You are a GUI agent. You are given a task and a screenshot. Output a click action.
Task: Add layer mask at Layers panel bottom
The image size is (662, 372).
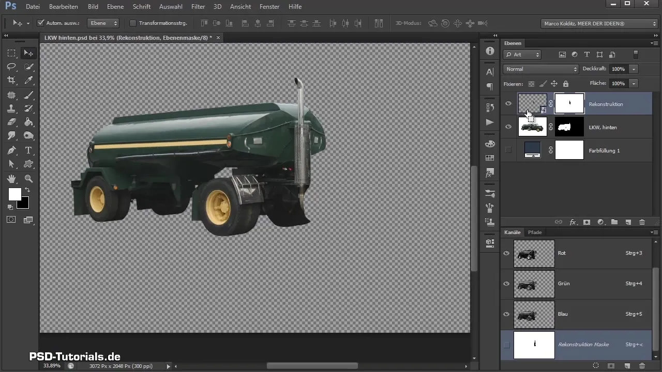[x=586, y=222]
